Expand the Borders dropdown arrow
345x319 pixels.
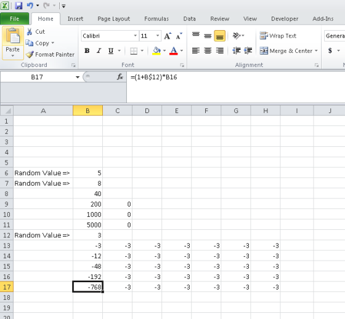(x=142, y=51)
